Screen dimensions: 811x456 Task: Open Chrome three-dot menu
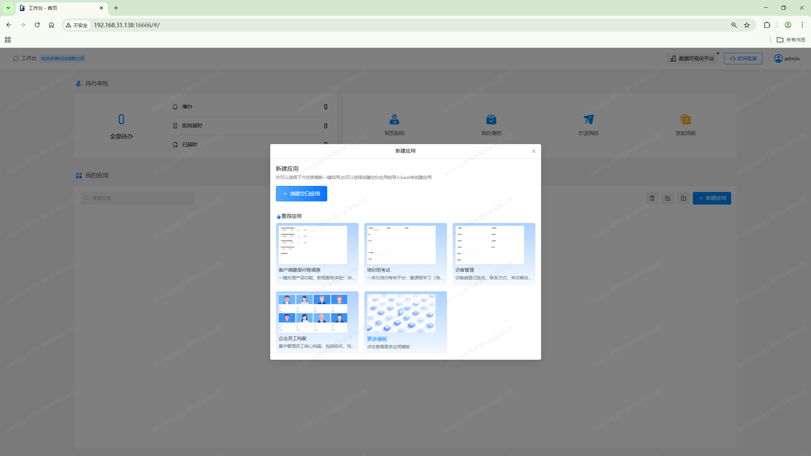coord(802,25)
